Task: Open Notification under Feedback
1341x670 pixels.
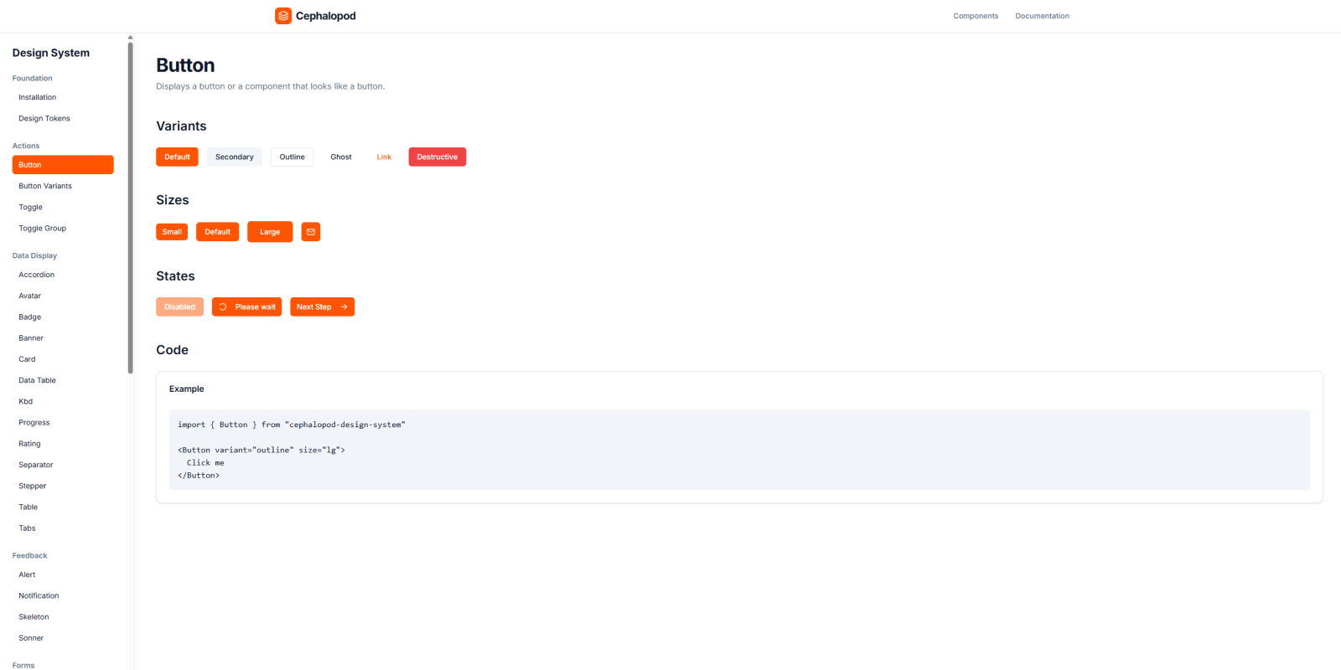Action: click(x=63, y=596)
